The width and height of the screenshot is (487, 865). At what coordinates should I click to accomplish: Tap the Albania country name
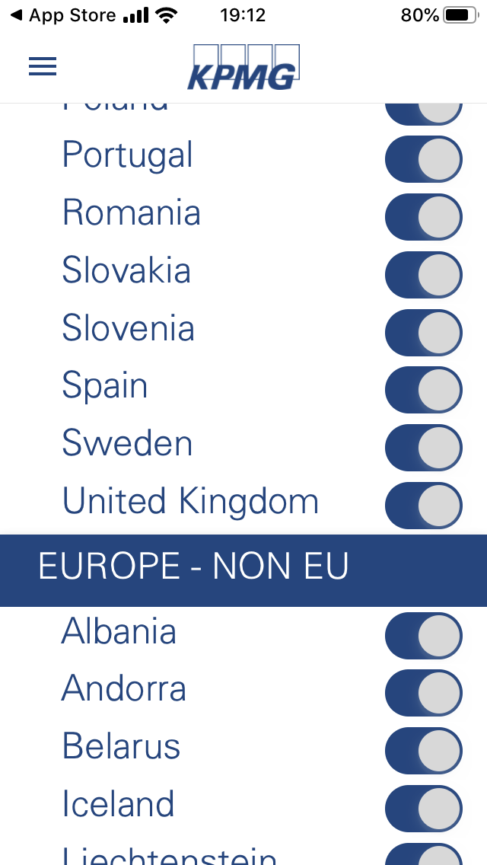[119, 632]
